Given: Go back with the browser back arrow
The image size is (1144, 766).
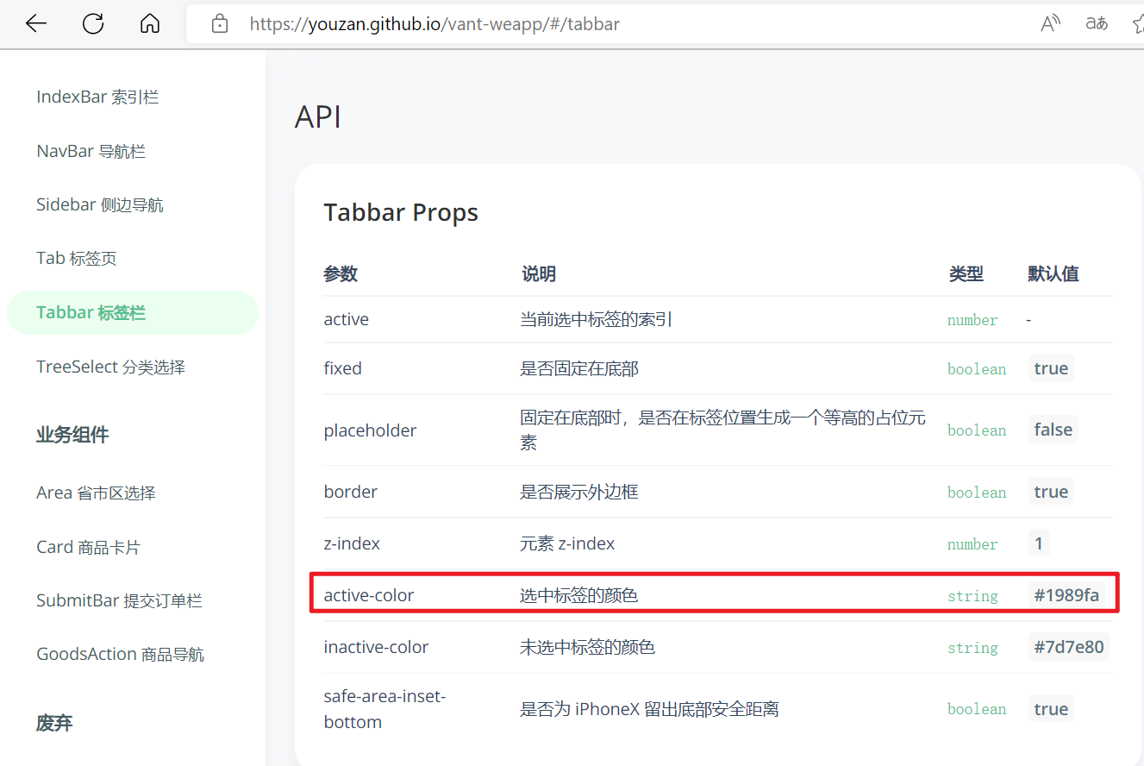Looking at the screenshot, I should coord(36,23).
